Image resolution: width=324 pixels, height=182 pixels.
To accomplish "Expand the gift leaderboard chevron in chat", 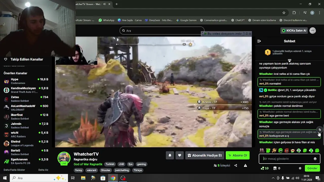I will click(x=290, y=61).
